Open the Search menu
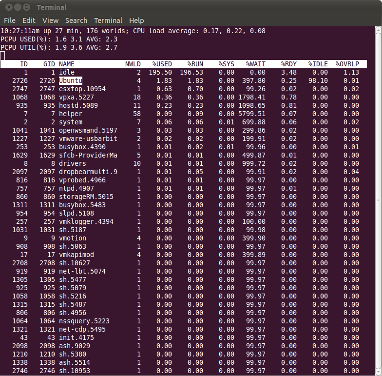382x376 pixels. (x=76, y=20)
